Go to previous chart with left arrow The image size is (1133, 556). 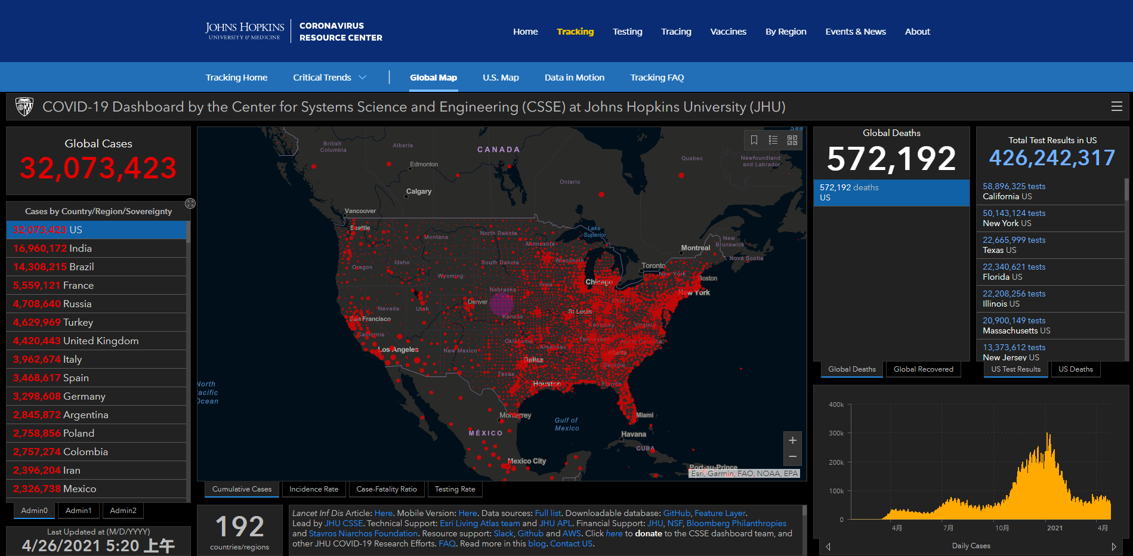(x=828, y=546)
